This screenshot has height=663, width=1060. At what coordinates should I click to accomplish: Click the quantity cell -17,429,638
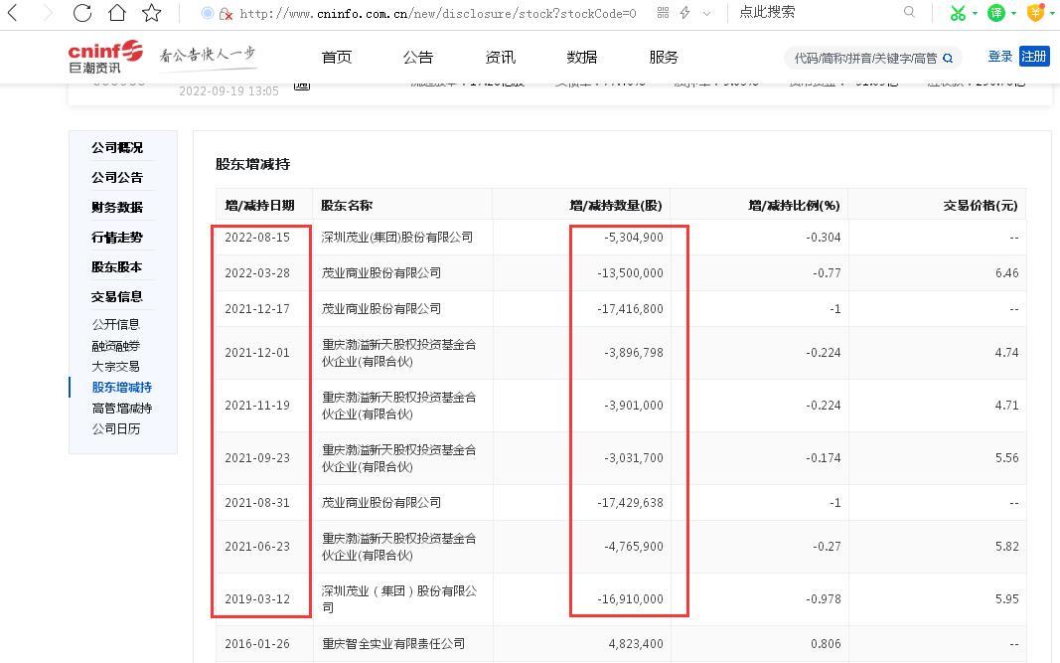tap(630, 503)
